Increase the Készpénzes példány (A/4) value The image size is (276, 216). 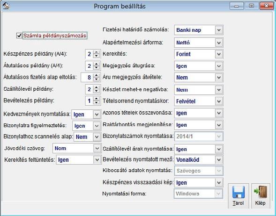96,52
